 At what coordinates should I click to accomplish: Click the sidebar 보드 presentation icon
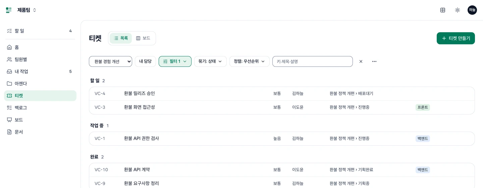tap(9, 120)
